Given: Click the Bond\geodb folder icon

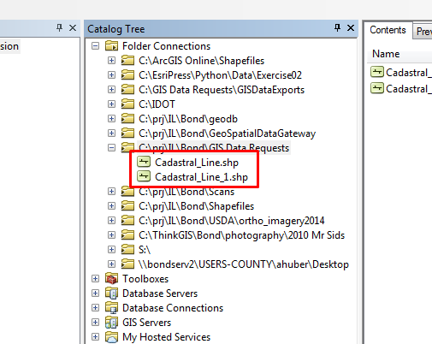Looking at the screenshot, I should point(127,118).
